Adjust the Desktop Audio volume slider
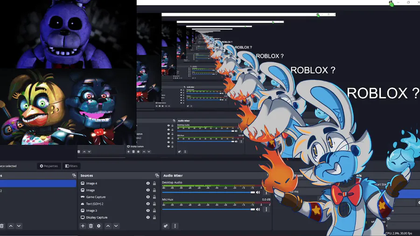420x236 pixels. (209, 192)
